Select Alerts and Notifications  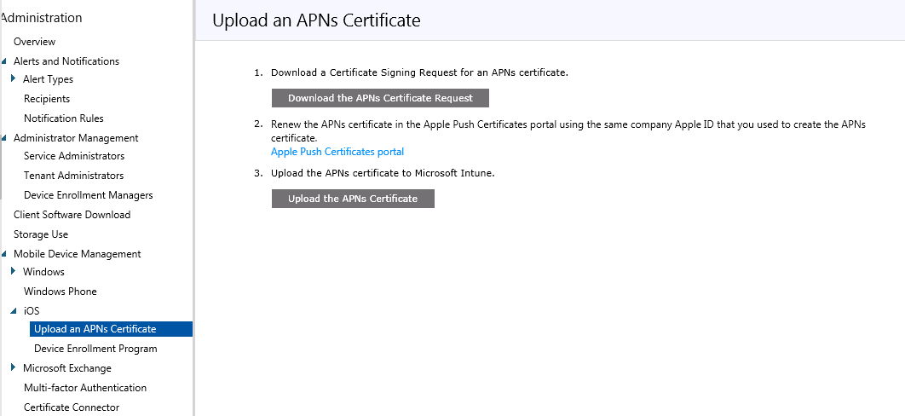[x=66, y=61]
